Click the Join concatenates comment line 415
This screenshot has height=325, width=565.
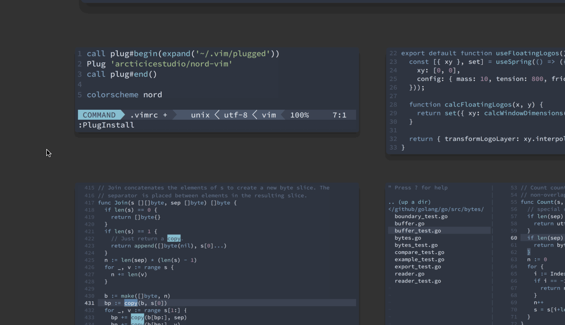pos(214,187)
